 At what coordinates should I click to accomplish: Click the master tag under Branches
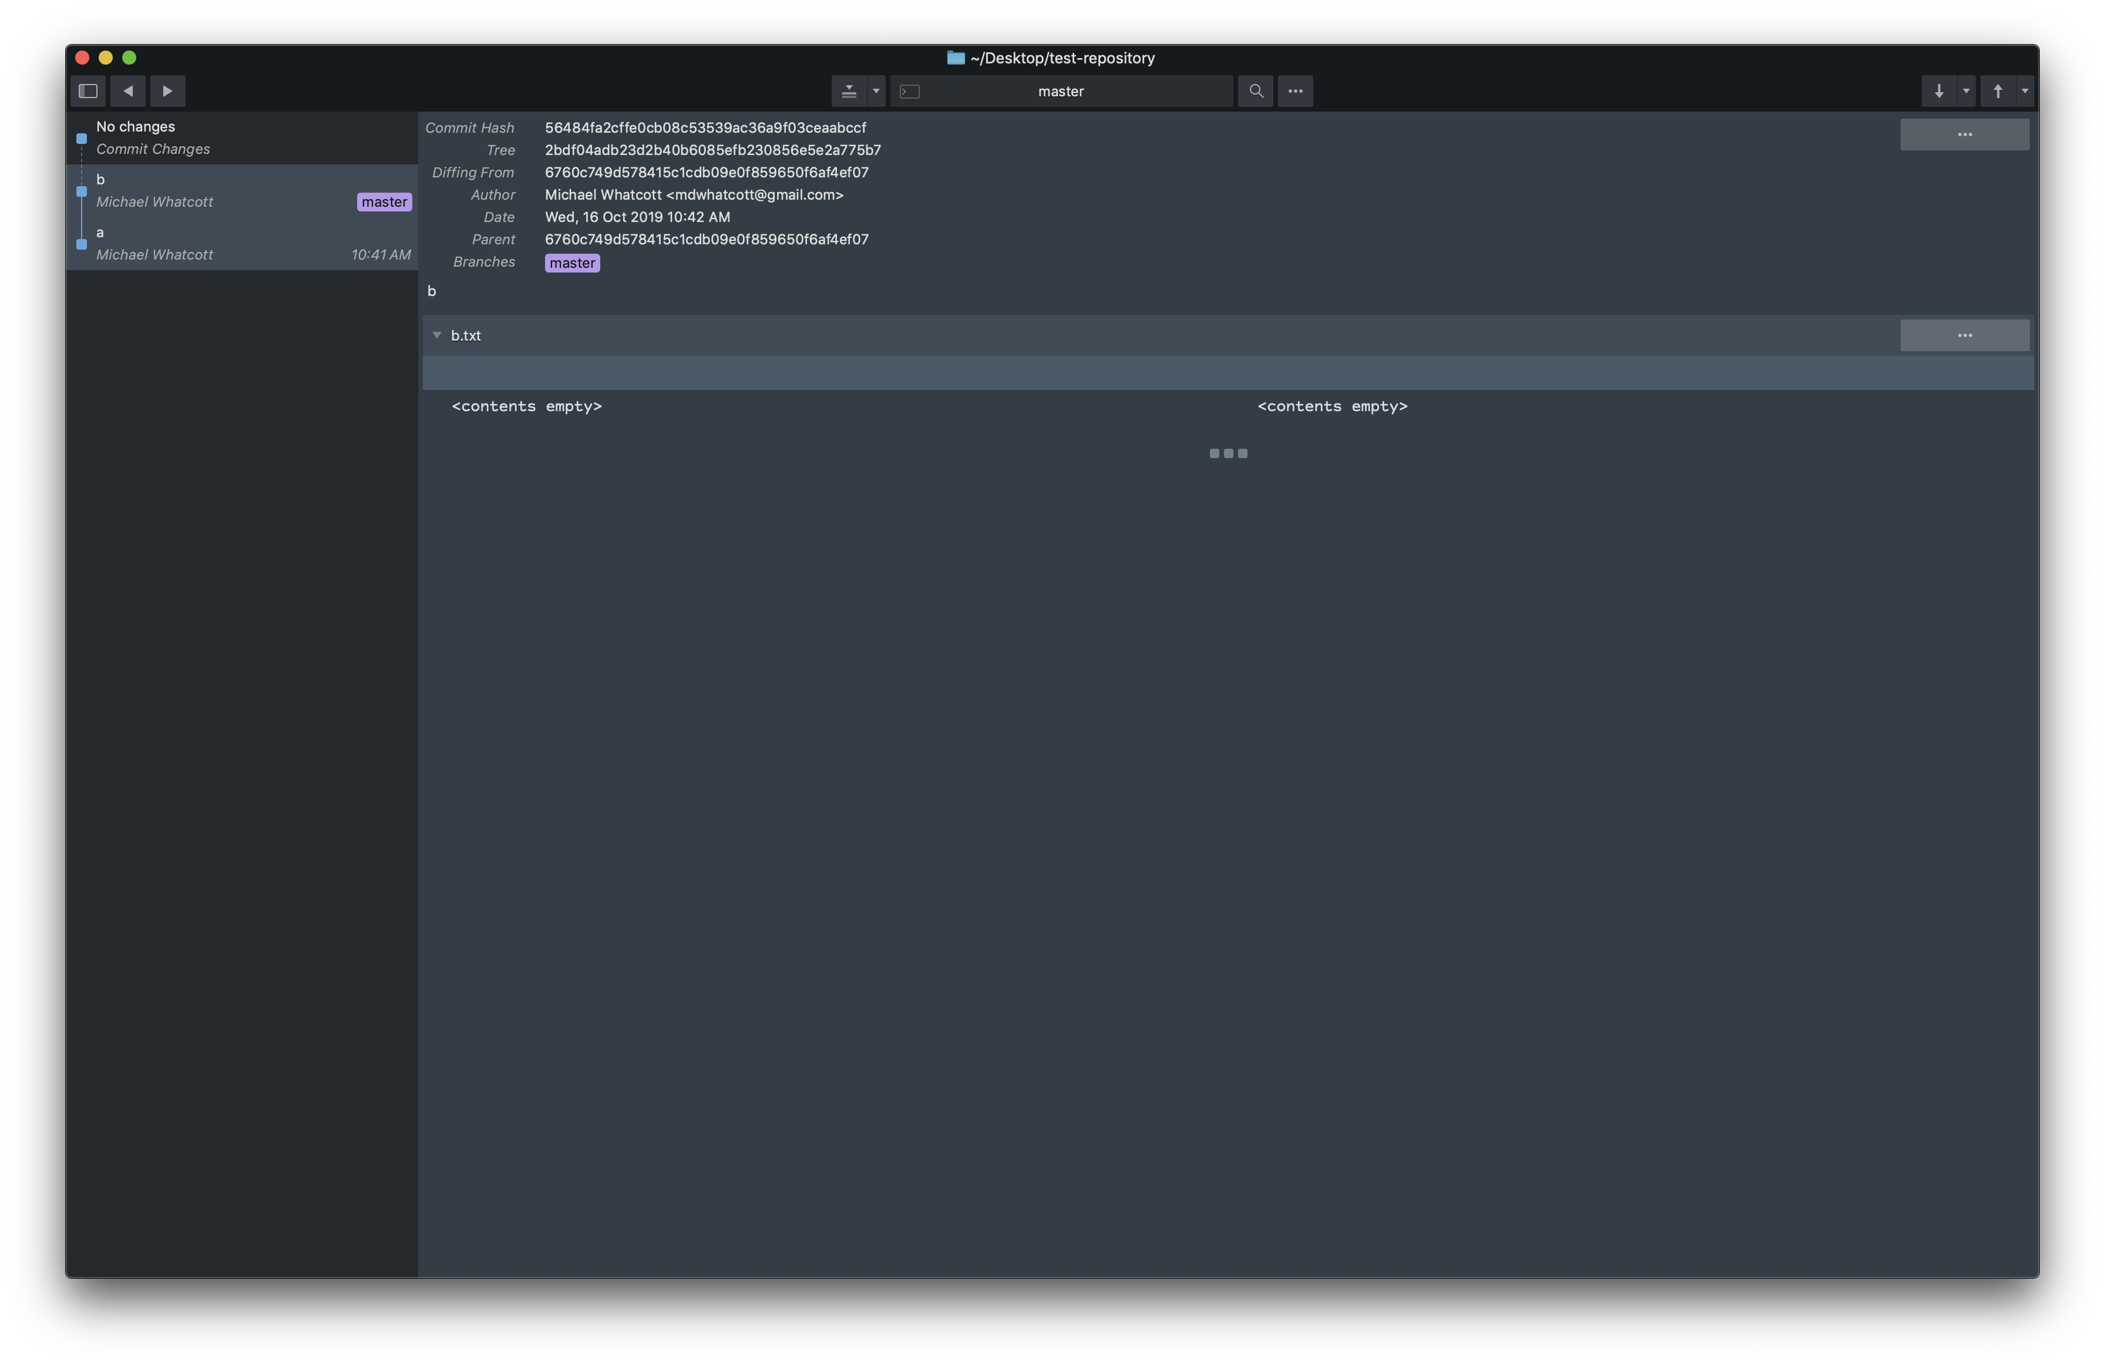click(572, 264)
